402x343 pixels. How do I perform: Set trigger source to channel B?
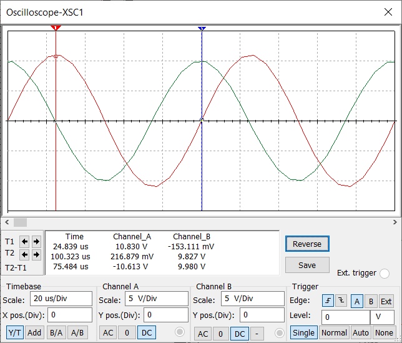tap(371, 301)
